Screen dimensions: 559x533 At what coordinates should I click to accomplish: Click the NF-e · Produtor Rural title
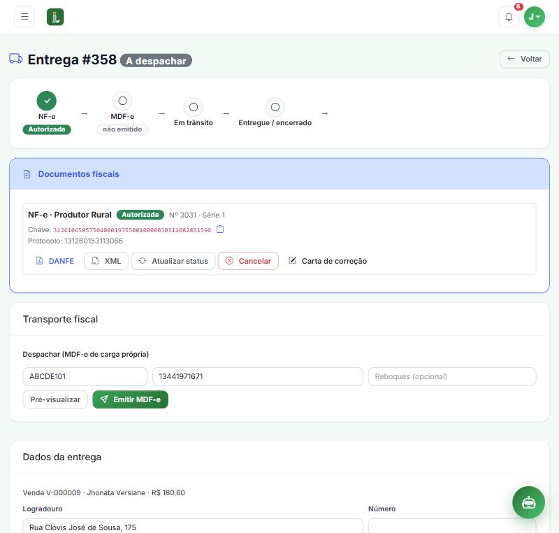pyautogui.click(x=70, y=215)
